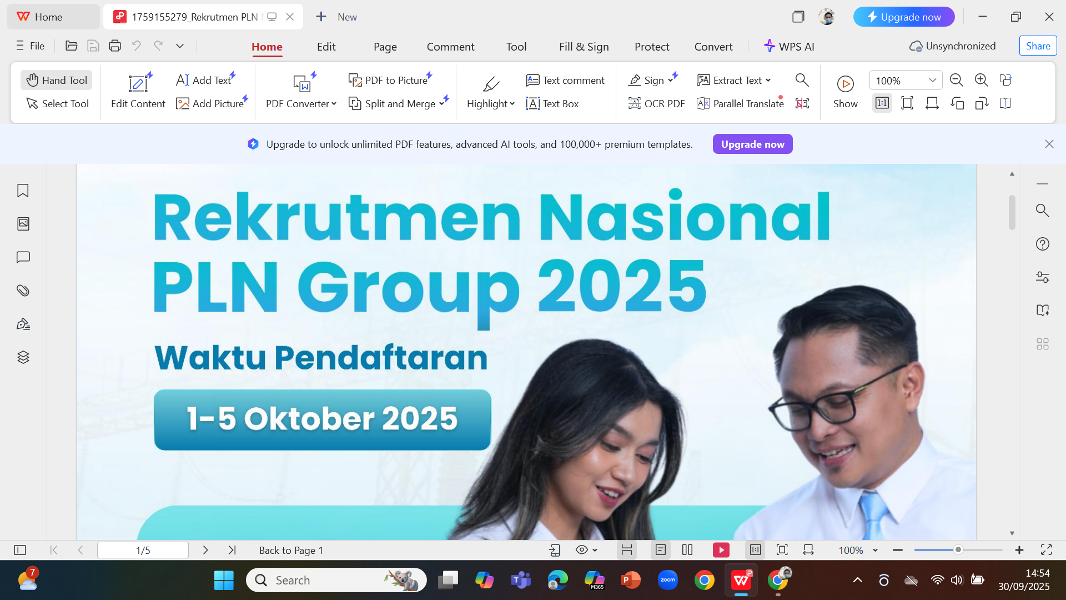Screen dimensions: 1066x600
Task: Click fit page icon in ribbon
Action: pos(907,103)
